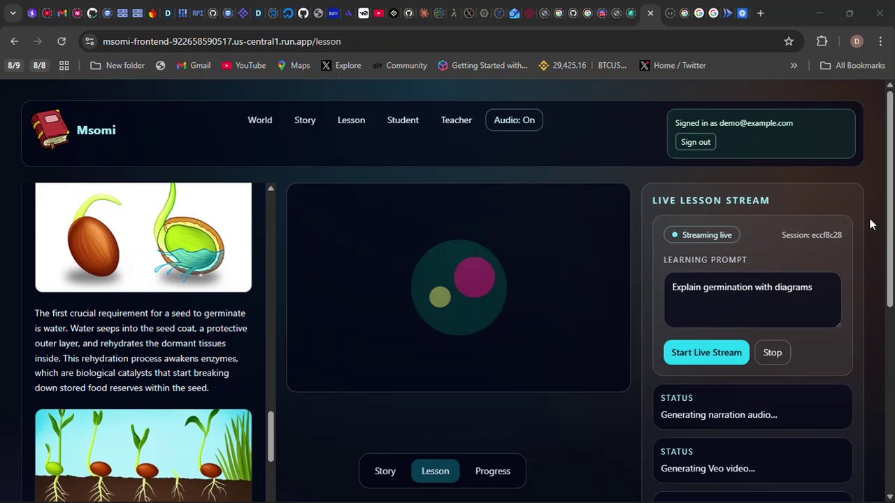
Task: Select the bottom Lesson tab
Action: 435,471
